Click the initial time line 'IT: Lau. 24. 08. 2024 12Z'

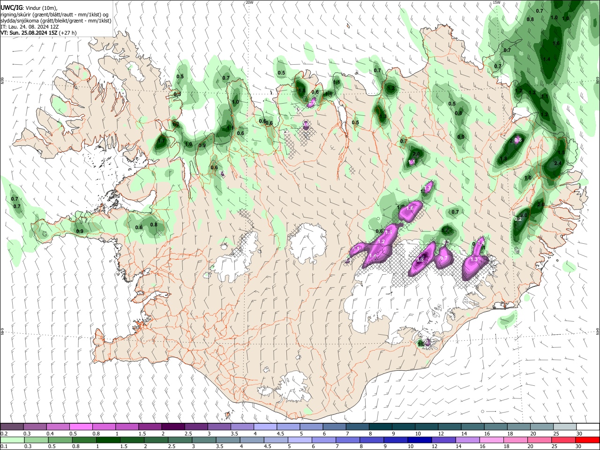coord(29,27)
